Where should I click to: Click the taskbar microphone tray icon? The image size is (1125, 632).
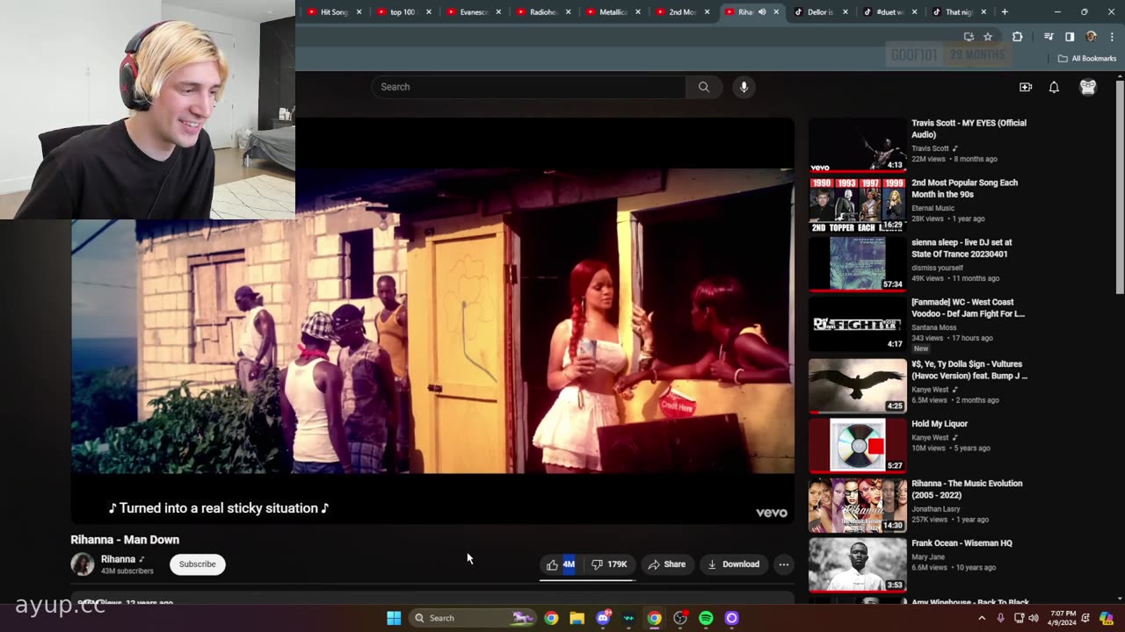tap(1000, 618)
